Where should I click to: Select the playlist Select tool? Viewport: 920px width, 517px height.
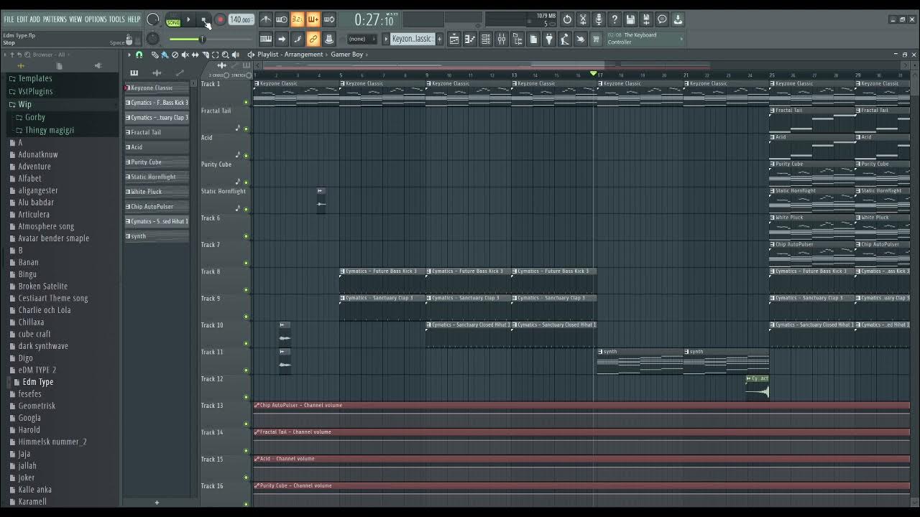(215, 55)
